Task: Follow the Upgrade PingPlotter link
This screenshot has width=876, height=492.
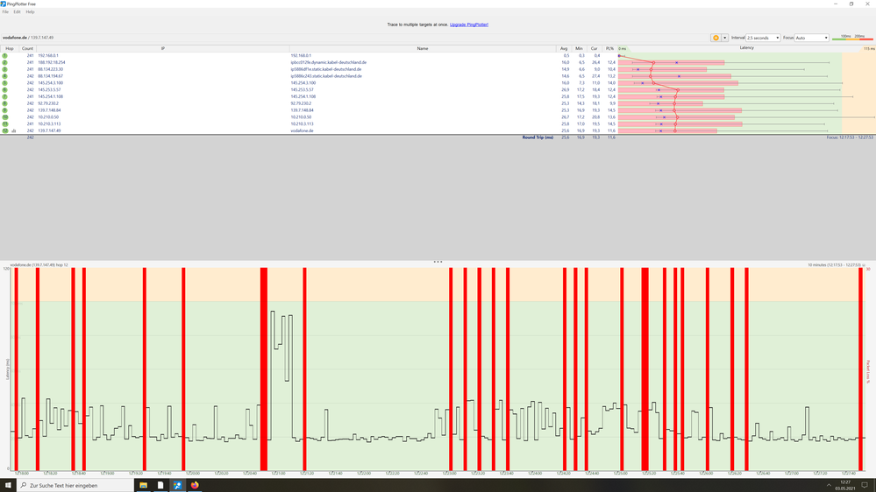Action: tap(469, 25)
